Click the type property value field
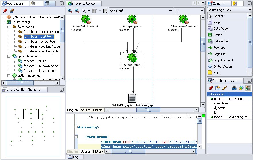Viewport: 253px width, 160px height. pos(240,117)
